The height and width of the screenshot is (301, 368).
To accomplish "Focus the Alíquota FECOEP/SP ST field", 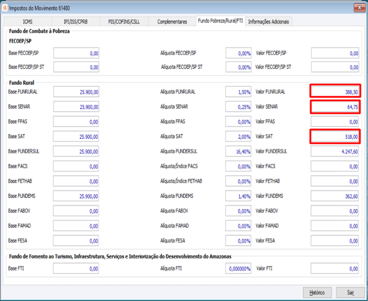I will point(238,67).
